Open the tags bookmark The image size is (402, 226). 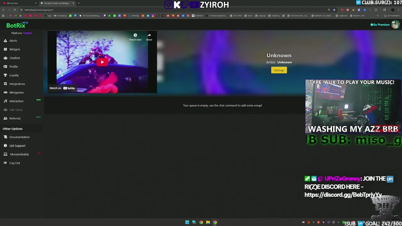point(48,16)
